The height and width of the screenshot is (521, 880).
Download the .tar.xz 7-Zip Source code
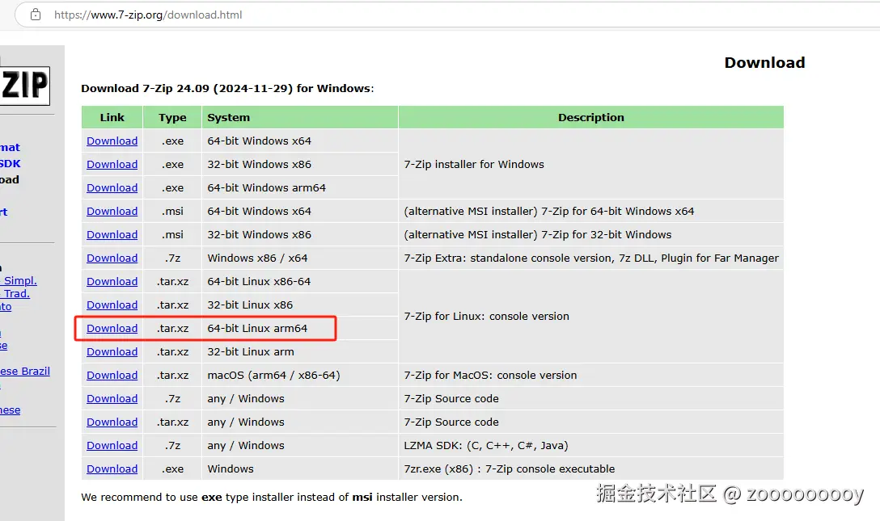point(112,422)
